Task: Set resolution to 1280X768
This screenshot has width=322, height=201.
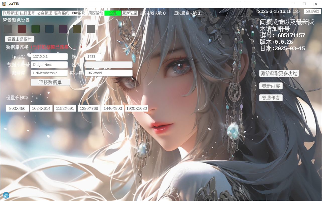Action: point(89,109)
